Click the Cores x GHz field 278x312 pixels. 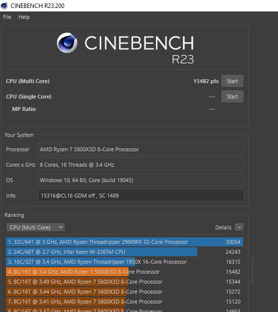140,164
